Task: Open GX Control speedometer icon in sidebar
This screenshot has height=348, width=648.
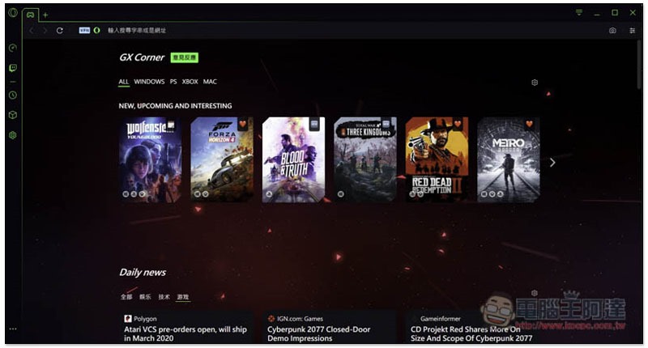Action: pyautogui.click(x=12, y=48)
